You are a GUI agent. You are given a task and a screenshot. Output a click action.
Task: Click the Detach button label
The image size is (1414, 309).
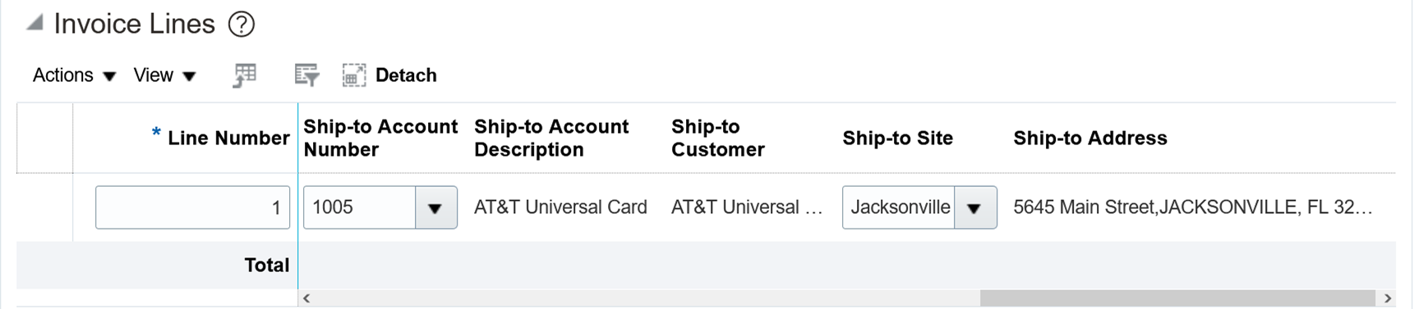[406, 75]
